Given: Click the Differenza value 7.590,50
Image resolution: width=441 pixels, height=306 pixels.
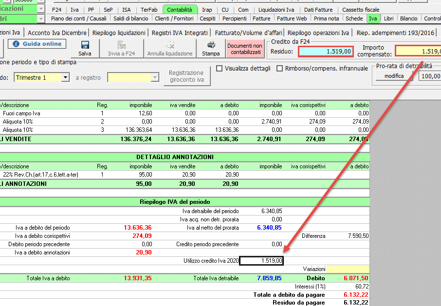Looking at the screenshot, I should 358,236.
